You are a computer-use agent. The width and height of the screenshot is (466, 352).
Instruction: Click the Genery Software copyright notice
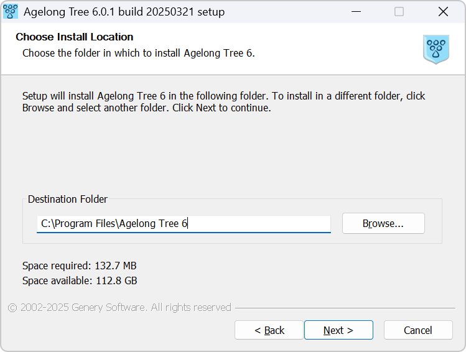[119, 307]
